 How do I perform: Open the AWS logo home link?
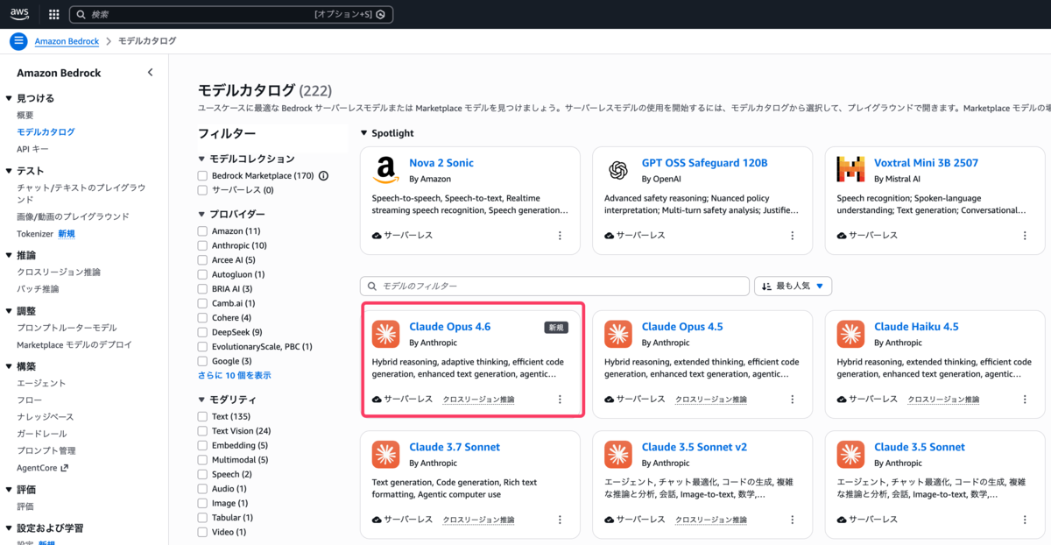[x=20, y=14]
